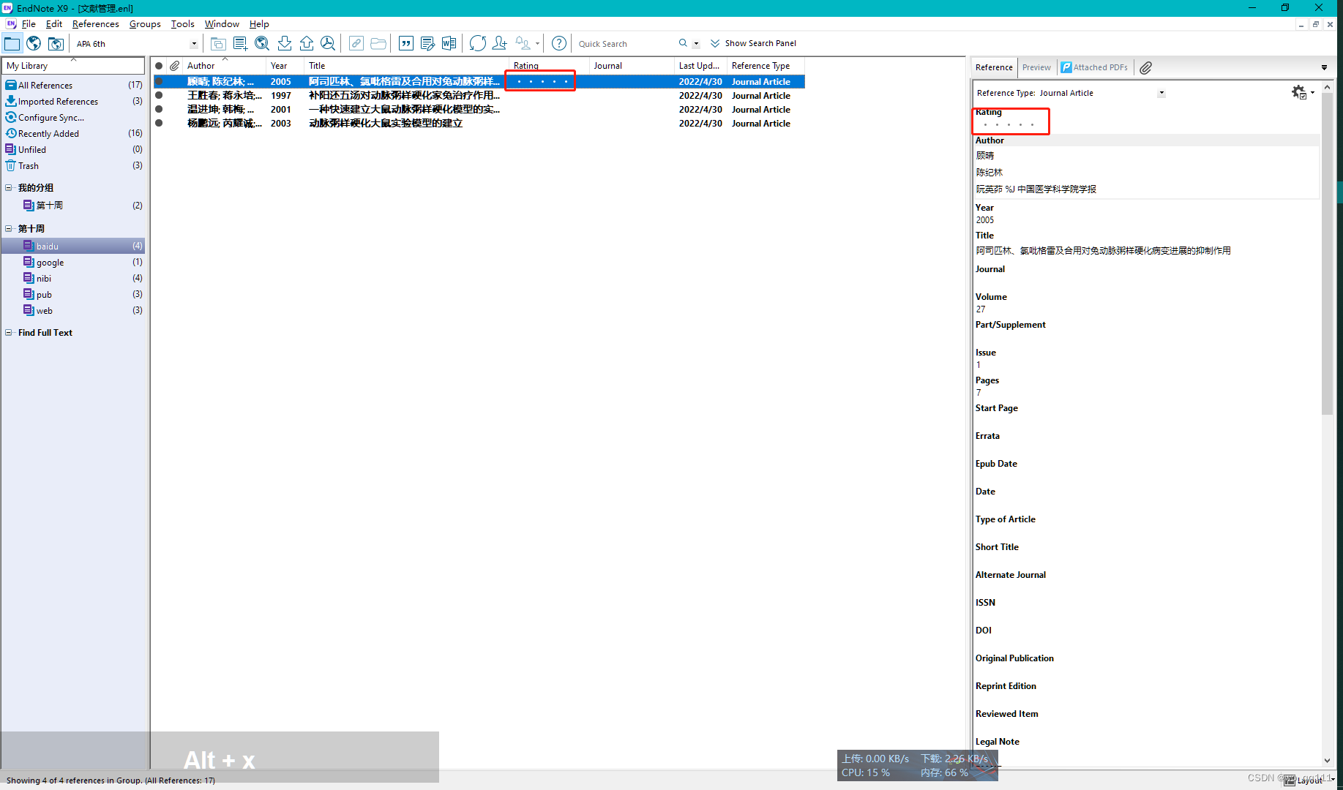The height and width of the screenshot is (790, 1343).
Task: Switch to Online Search Mode globe icon
Action: click(34, 43)
